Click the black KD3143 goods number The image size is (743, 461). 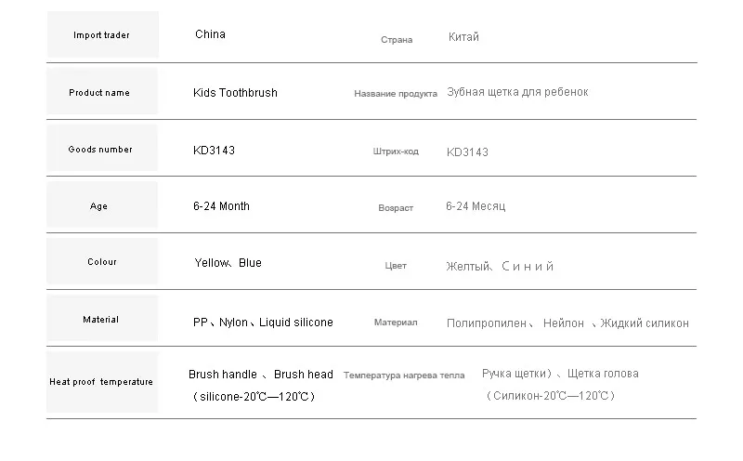(x=214, y=151)
